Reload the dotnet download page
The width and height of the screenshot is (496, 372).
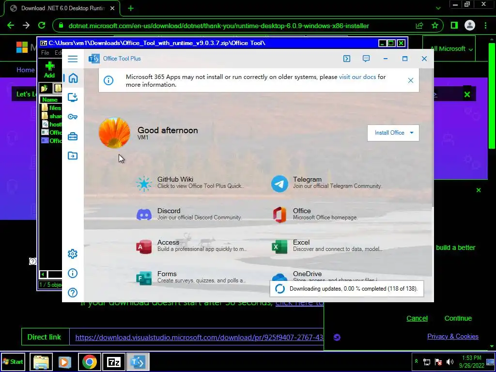[x=42, y=26]
